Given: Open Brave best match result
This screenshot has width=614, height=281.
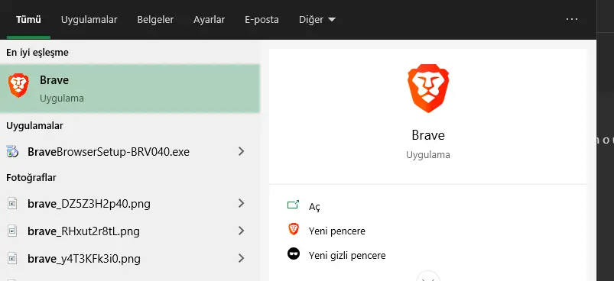Looking at the screenshot, I should 130,89.
